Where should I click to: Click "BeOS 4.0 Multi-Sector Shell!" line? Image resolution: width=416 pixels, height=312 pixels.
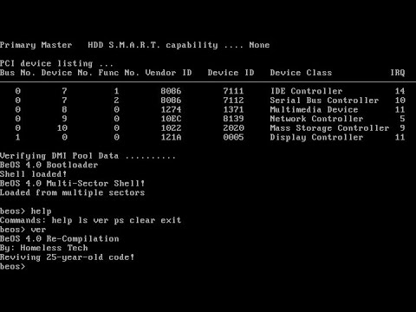(73, 184)
